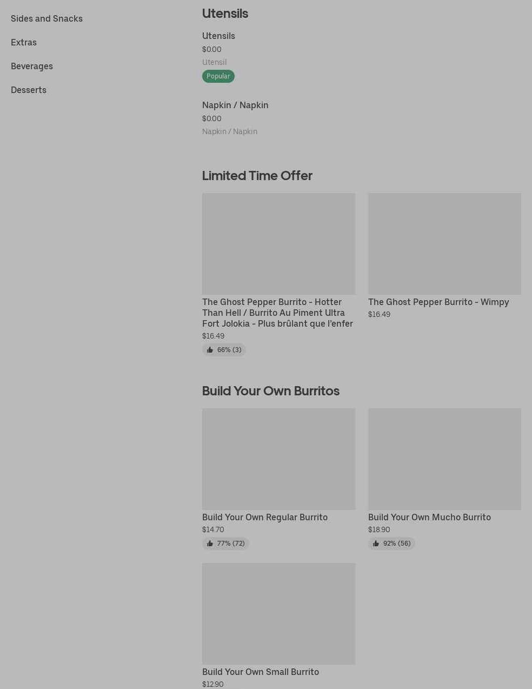The height and width of the screenshot is (689, 532).
Task: Click thumbs-up icon on Ghost Pepper Hotter Than Hell
Action: click(x=210, y=350)
